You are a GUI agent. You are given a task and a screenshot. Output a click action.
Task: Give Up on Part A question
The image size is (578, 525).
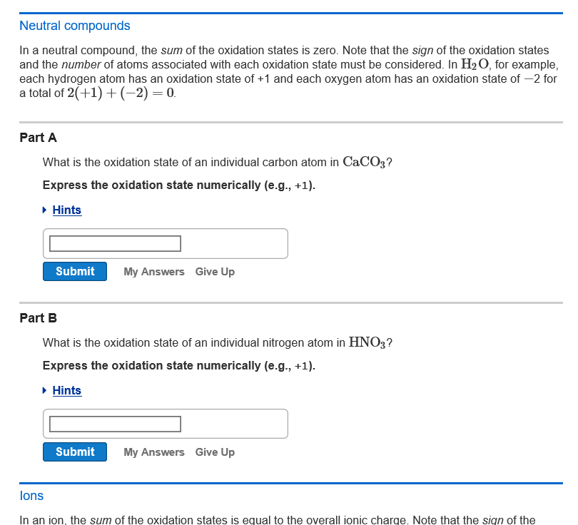[x=215, y=272]
